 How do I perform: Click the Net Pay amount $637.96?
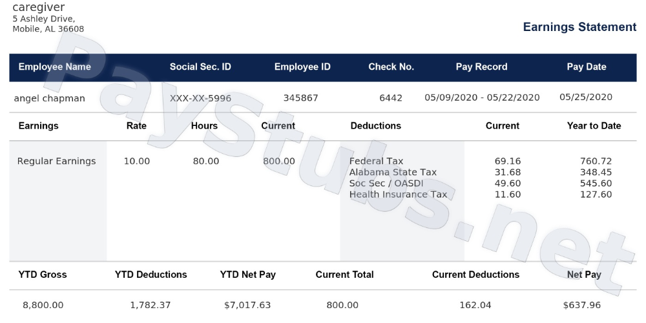tap(582, 306)
